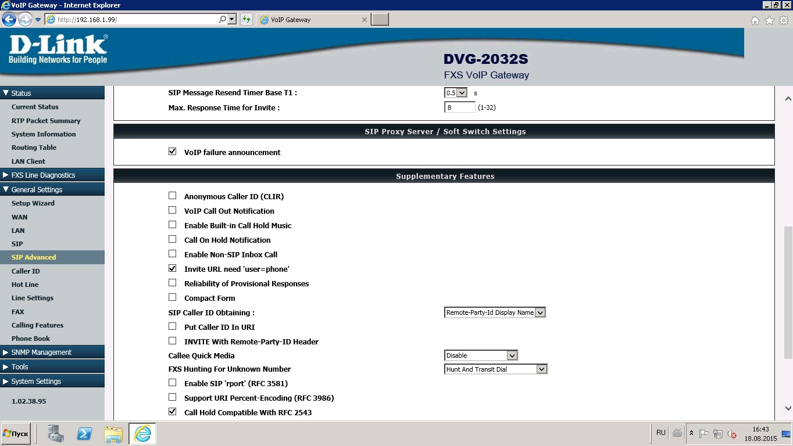Open the Пуск Start menu

[x=16, y=434]
